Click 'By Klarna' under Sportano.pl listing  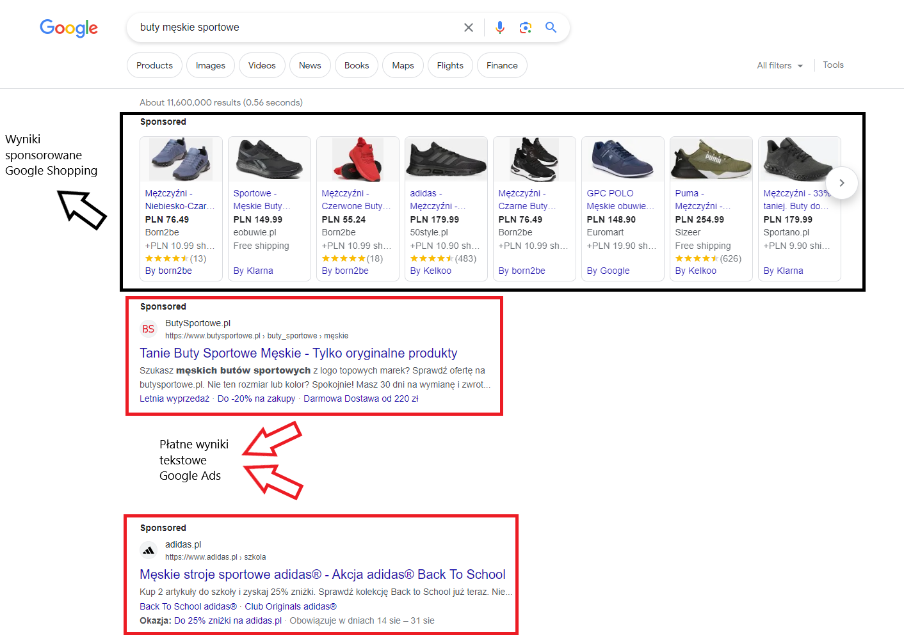(783, 271)
